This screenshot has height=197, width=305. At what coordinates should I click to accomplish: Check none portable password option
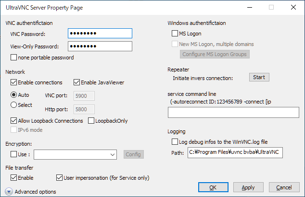coord(13,58)
